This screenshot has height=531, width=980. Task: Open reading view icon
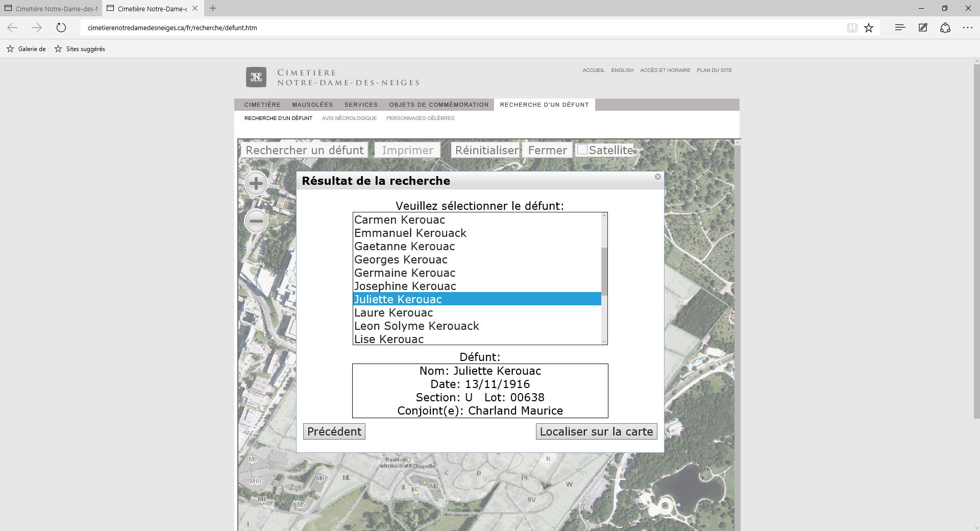(x=852, y=28)
